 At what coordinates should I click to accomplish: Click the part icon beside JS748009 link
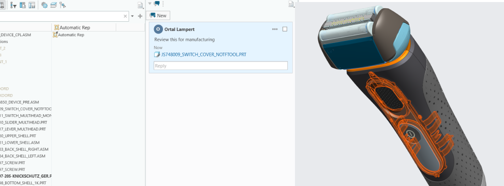click(157, 55)
